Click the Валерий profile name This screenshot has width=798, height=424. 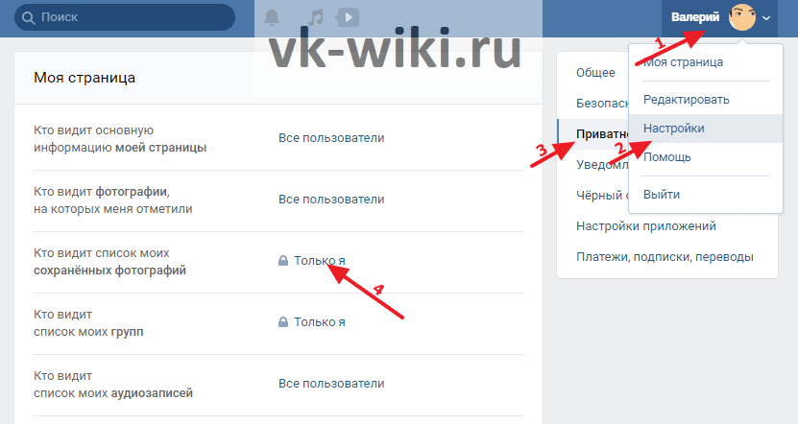click(695, 17)
